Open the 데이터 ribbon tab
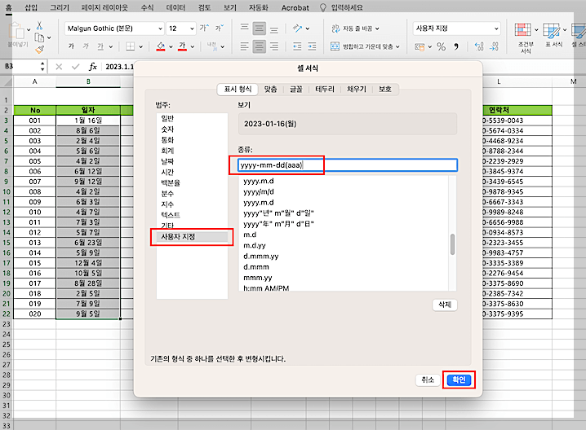The image size is (586, 430). point(175,7)
